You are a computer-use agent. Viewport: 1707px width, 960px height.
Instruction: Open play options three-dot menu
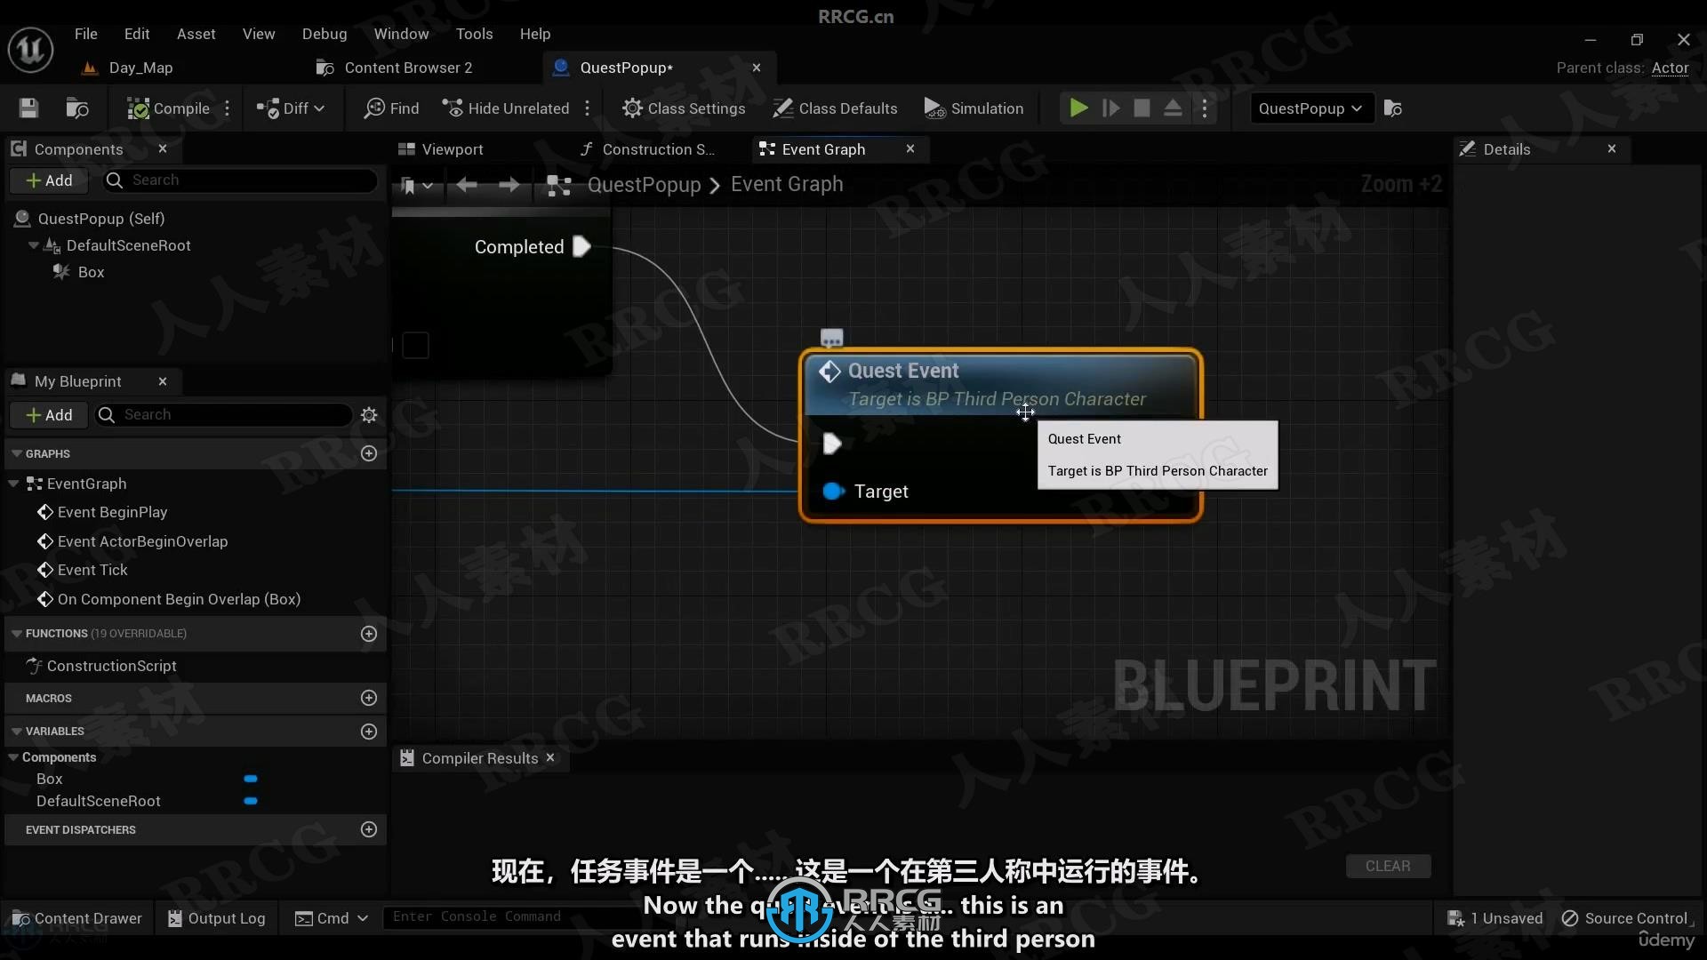tap(1205, 108)
